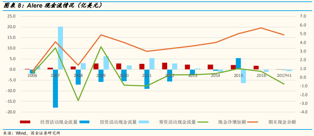Click the left axis value 10.0
314x136 pixels.
[11, 48]
